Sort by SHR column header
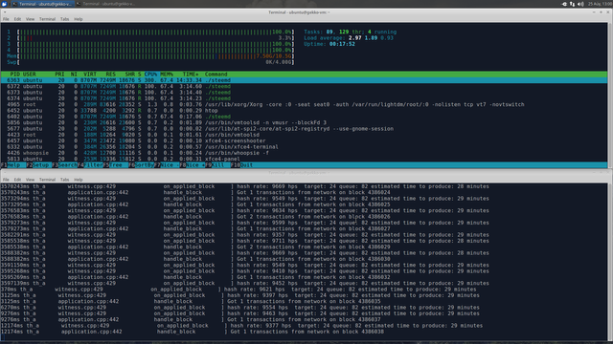The image size is (613, 344). [x=130, y=75]
